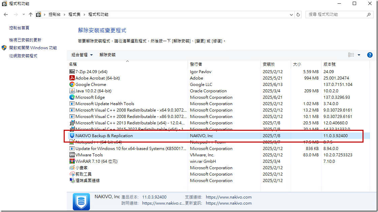Click the Google Chrome program icon
Screen dimensions: 378x212
[x=72, y=84]
